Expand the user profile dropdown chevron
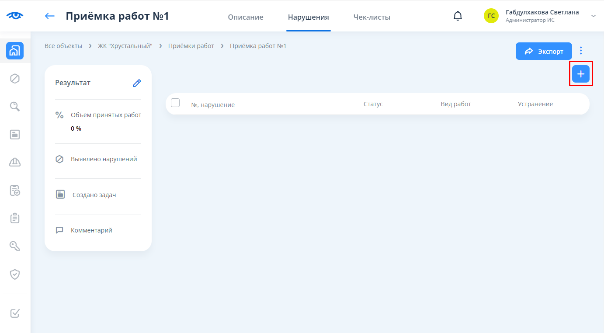 tap(593, 16)
